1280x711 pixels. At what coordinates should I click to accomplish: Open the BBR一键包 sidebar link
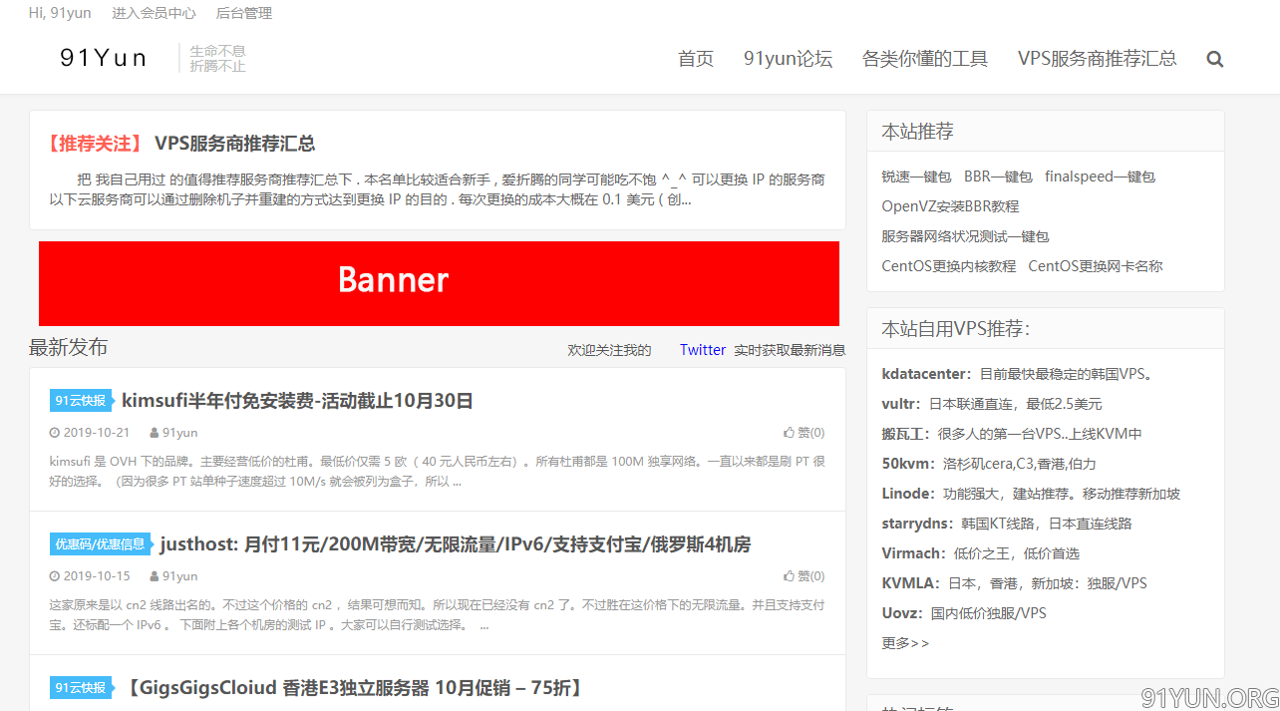[x=998, y=177]
